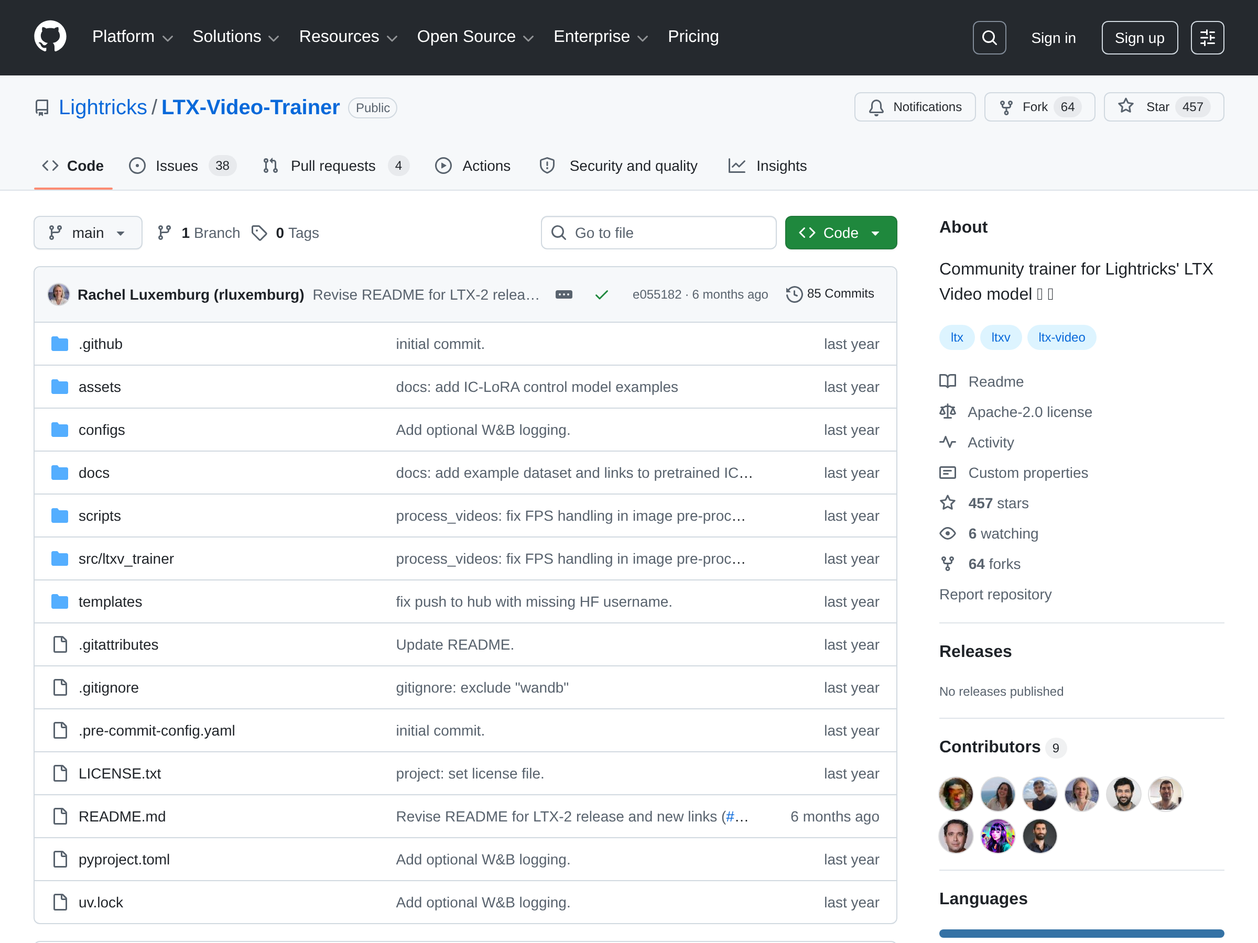1258x943 pixels.
Task: Click the Custom properties icon
Action: (x=948, y=473)
